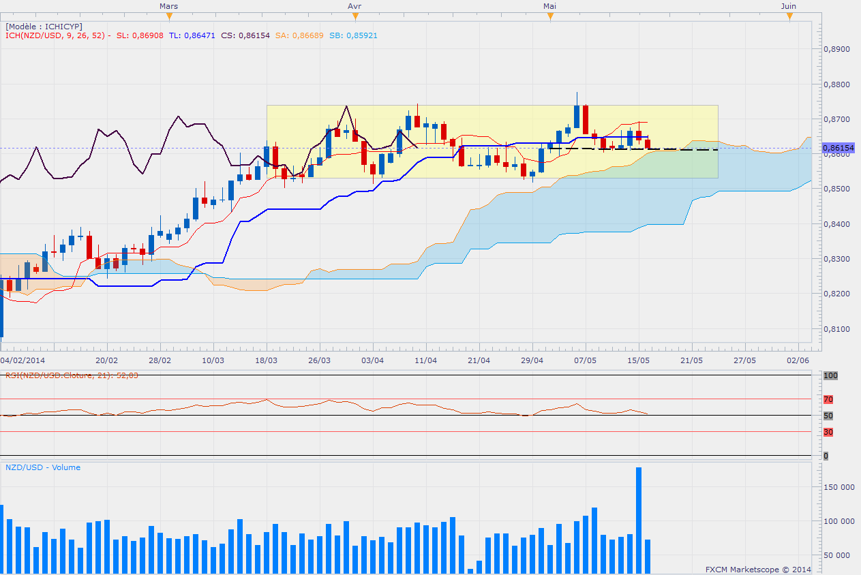Select the RSI oversold level 30 tag
Screen dimensions: 861x575
click(x=828, y=432)
